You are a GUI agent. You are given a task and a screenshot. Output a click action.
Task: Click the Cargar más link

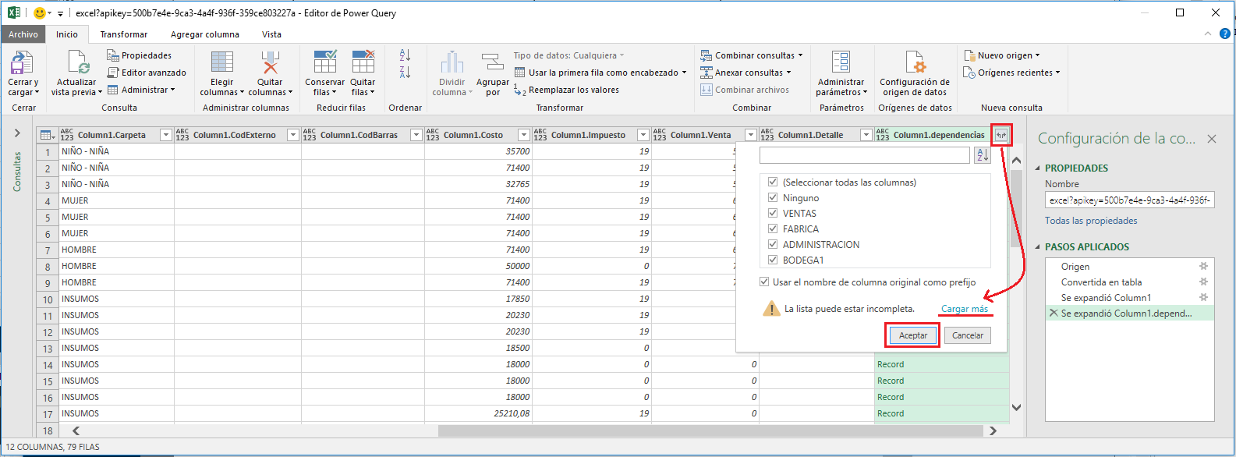click(x=964, y=309)
